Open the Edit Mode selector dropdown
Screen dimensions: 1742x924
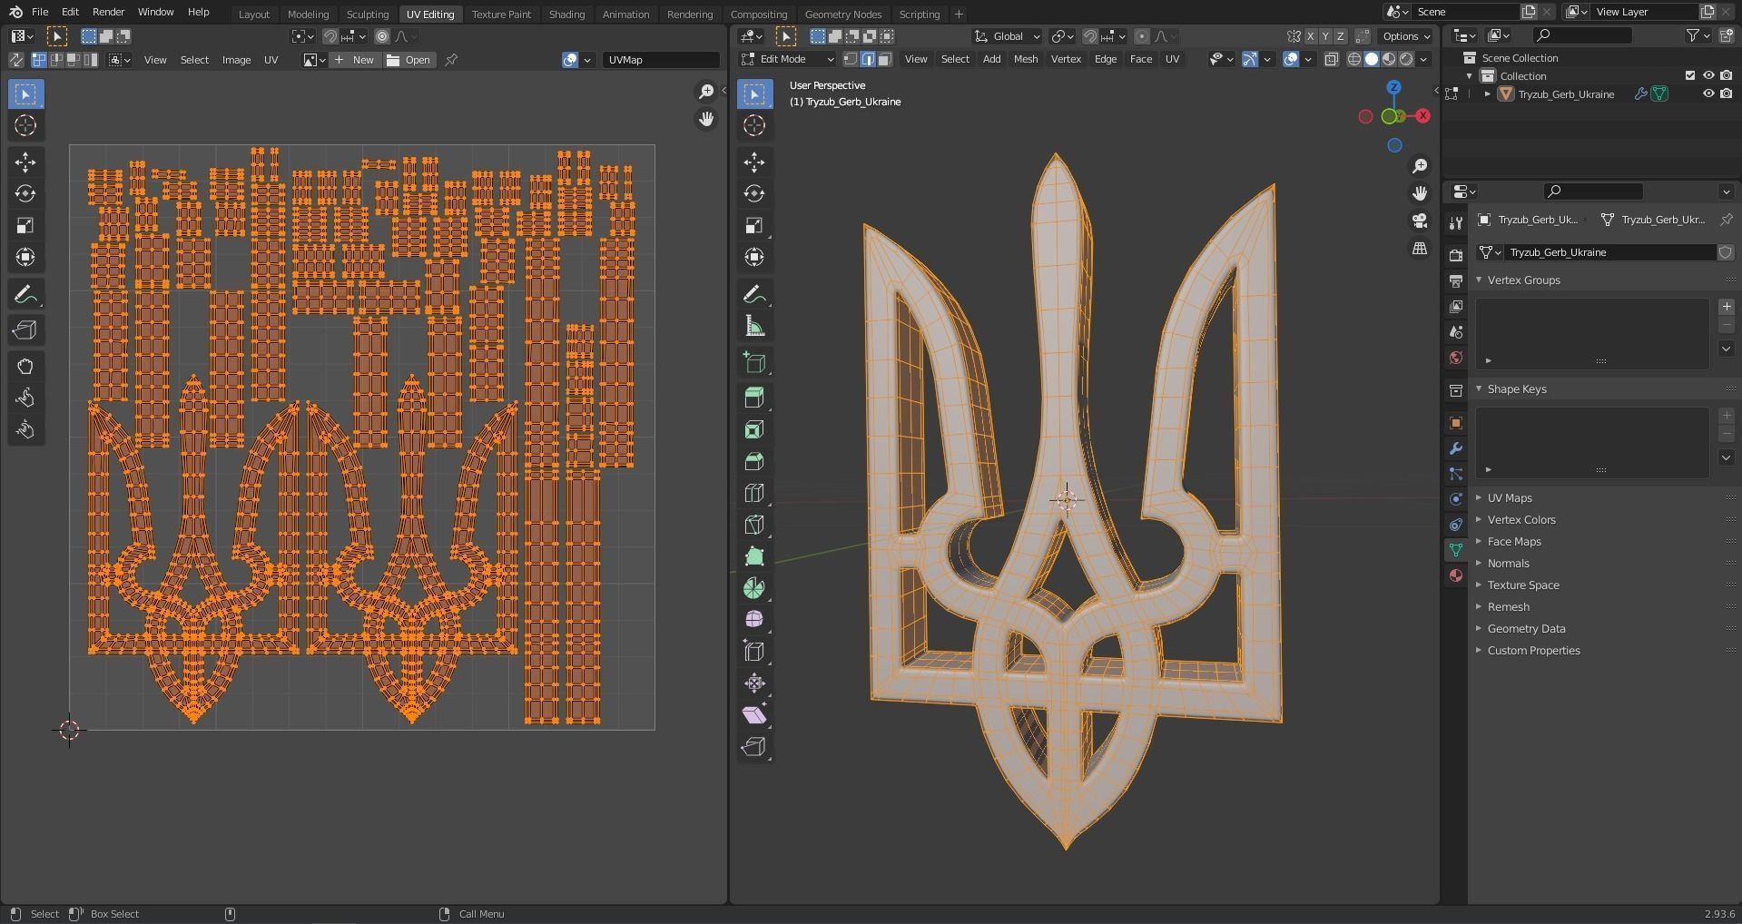tap(786, 59)
